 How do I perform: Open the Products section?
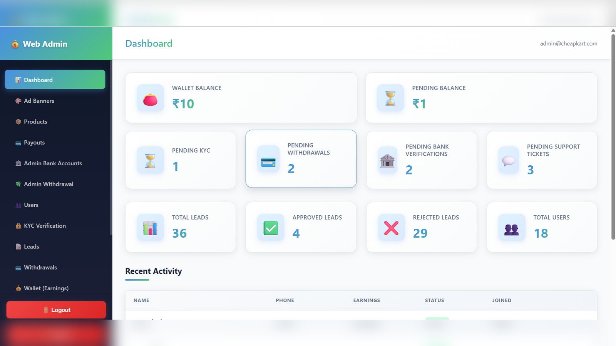[55, 121]
